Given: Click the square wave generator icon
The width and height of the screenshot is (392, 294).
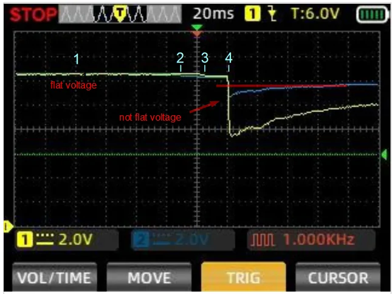Looking at the screenshot, I should point(263,240).
